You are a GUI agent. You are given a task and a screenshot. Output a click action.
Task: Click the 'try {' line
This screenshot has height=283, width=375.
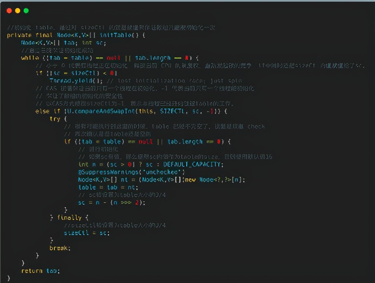pyautogui.click(x=58, y=119)
